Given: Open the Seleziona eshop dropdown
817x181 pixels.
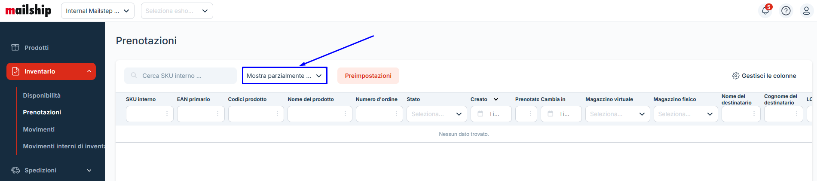Looking at the screenshot, I should pyautogui.click(x=177, y=11).
